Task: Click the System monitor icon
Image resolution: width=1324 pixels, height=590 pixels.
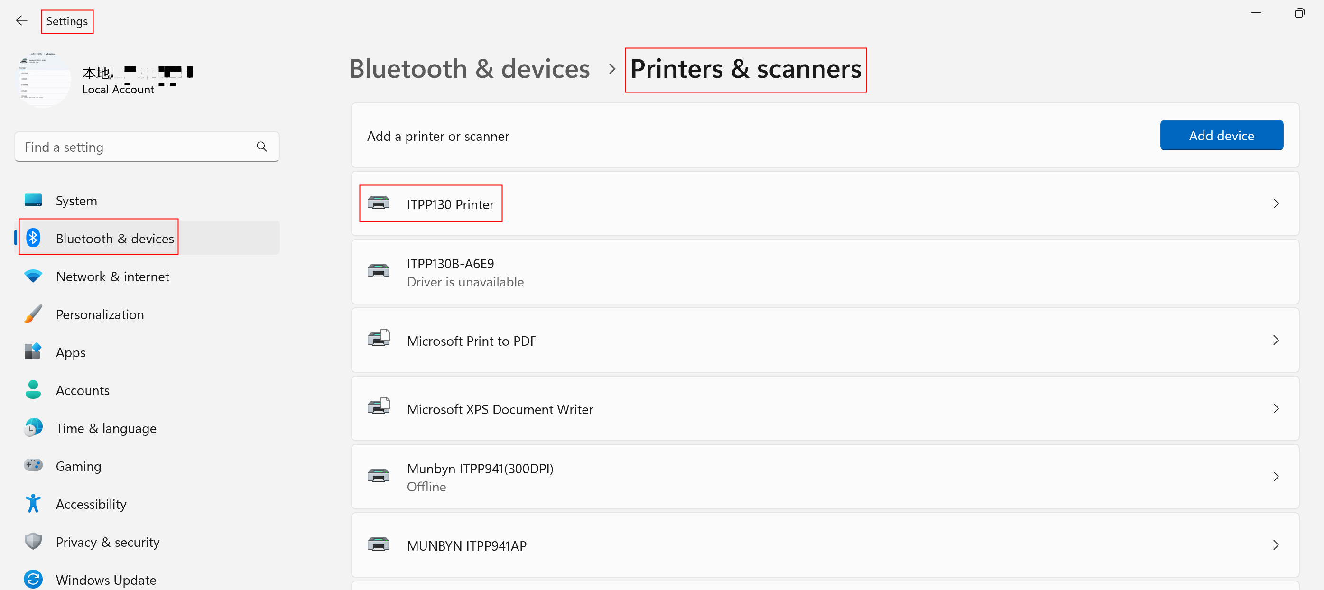Action: [x=33, y=201]
